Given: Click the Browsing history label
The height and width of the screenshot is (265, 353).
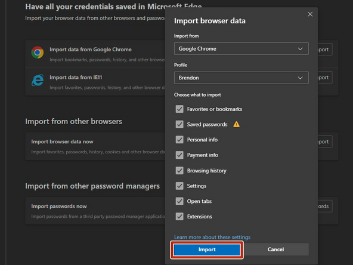Looking at the screenshot, I should [x=206, y=171].
